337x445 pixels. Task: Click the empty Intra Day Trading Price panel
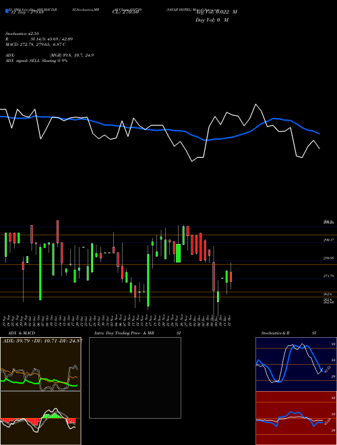click(135, 378)
